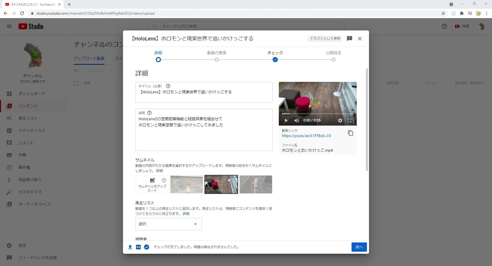Mute the video preview volume
The width and height of the screenshot is (492, 266).
coord(296,120)
